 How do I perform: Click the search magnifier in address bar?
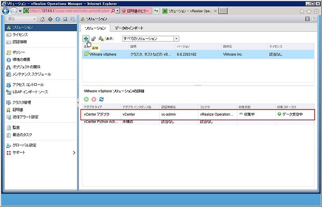(113, 11)
